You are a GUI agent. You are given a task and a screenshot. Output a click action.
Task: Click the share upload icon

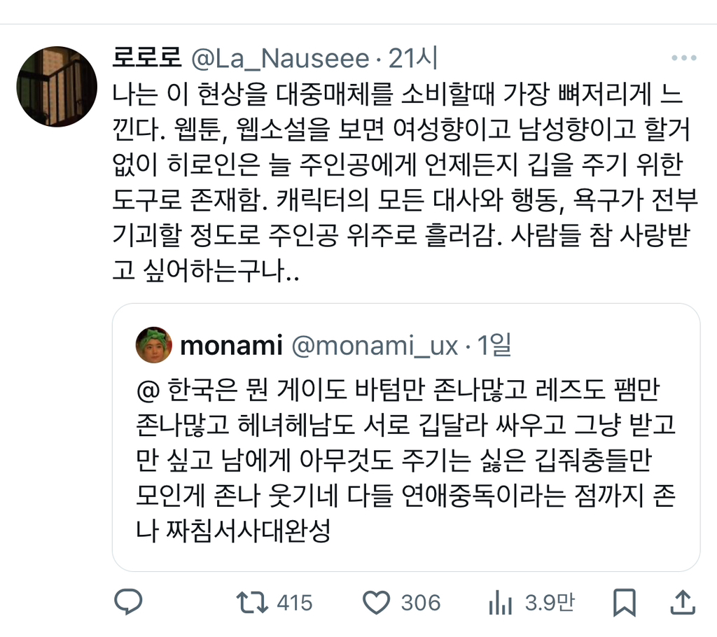pyautogui.click(x=683, y=601)
